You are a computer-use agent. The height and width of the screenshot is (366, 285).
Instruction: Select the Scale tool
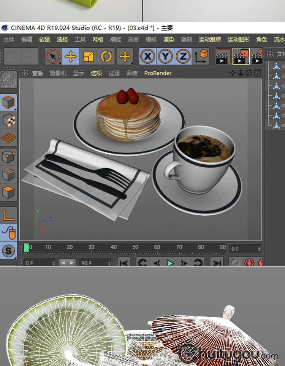[89, 57]
